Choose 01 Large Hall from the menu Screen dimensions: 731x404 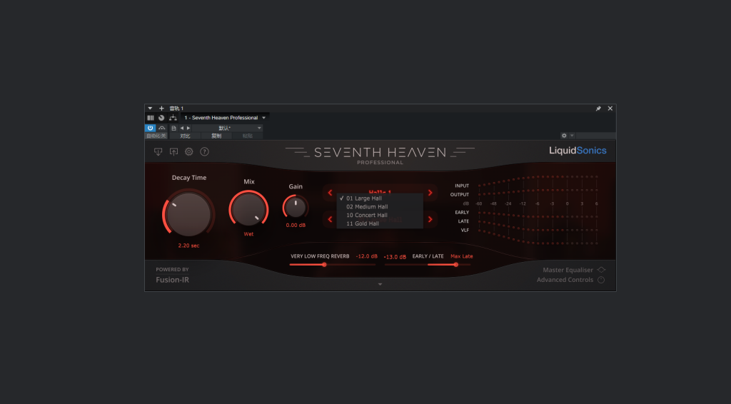click(x=380, y=198)
